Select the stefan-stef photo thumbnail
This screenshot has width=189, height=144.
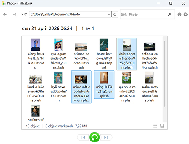(x=36, y=111)
